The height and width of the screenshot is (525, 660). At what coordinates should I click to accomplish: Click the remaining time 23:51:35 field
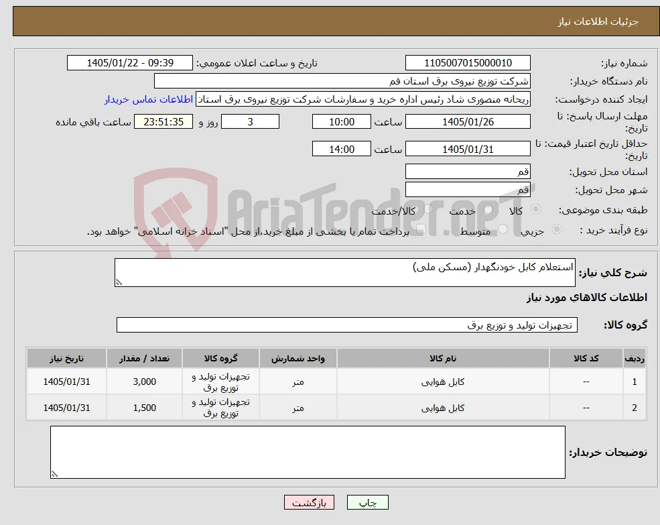(x=163, y=122)
